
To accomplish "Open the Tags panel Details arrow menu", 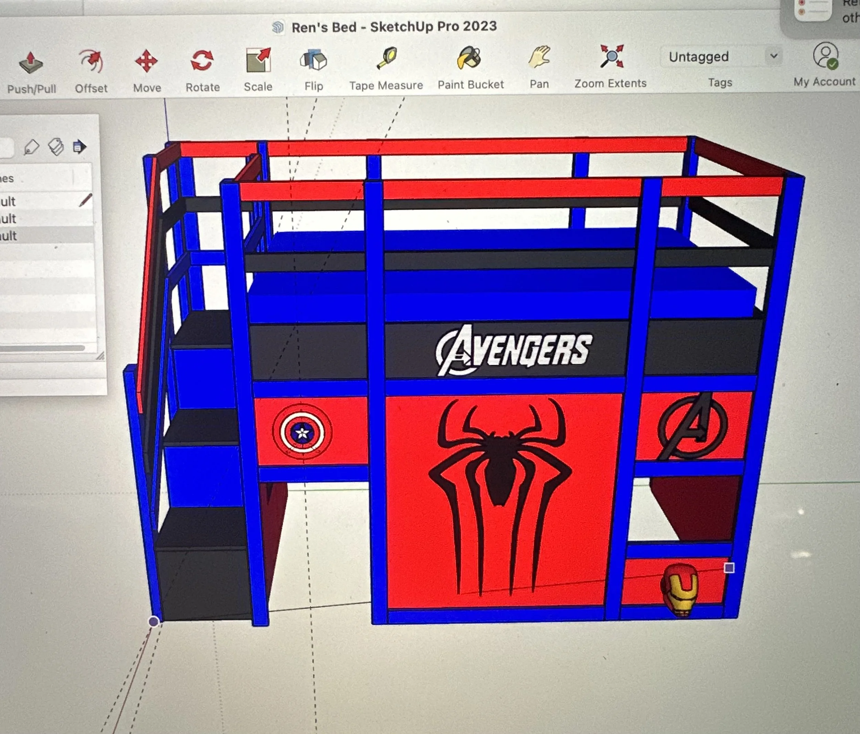I will (x=80, y=146).
